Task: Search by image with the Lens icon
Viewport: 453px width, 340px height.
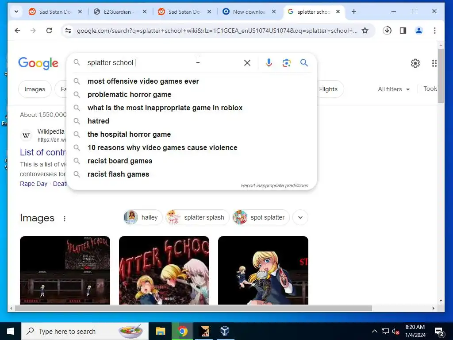Action: point(286,63)
